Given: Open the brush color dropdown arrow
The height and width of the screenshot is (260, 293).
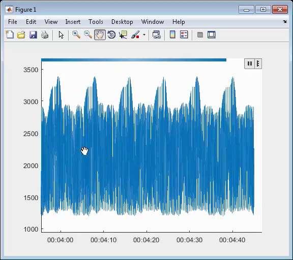Looking at the screenshot, I should pyautogui.click(x=144, y=35).
